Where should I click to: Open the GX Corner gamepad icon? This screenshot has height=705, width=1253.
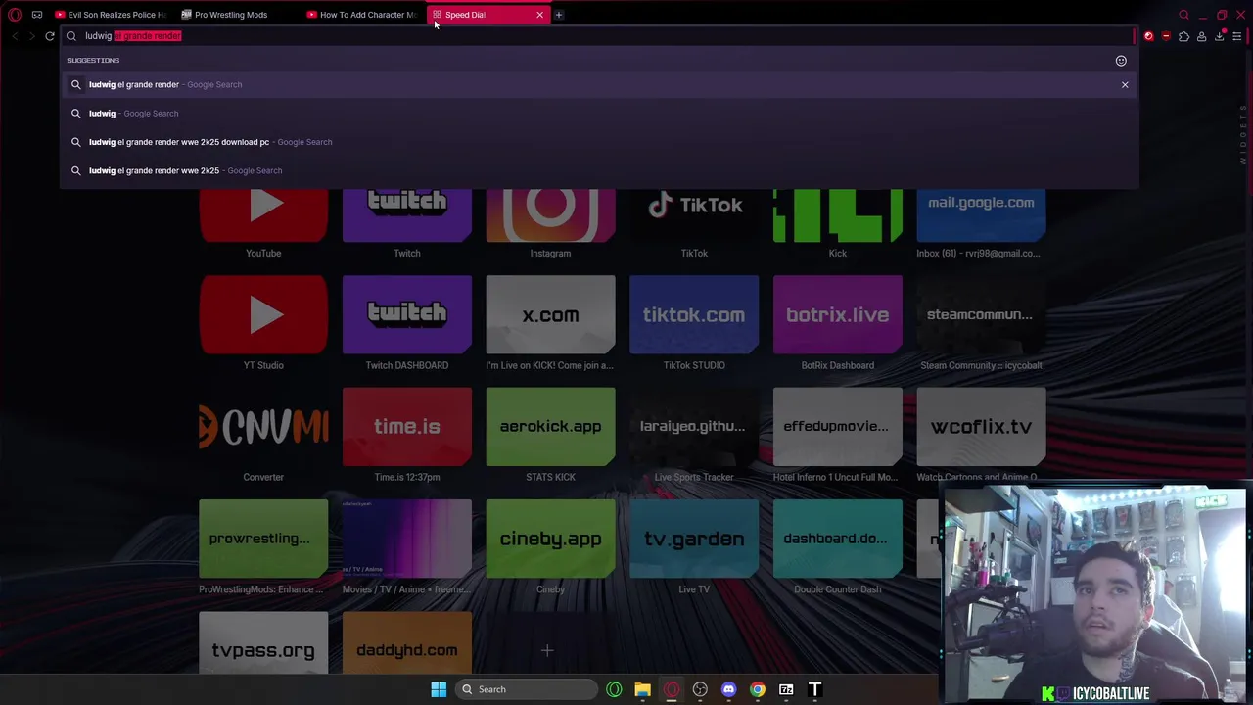coord(37,15)
